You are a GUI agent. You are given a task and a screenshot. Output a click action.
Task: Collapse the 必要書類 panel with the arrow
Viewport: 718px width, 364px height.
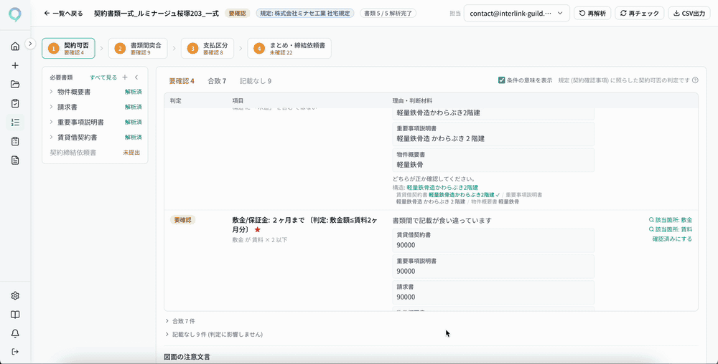point(136,77)
